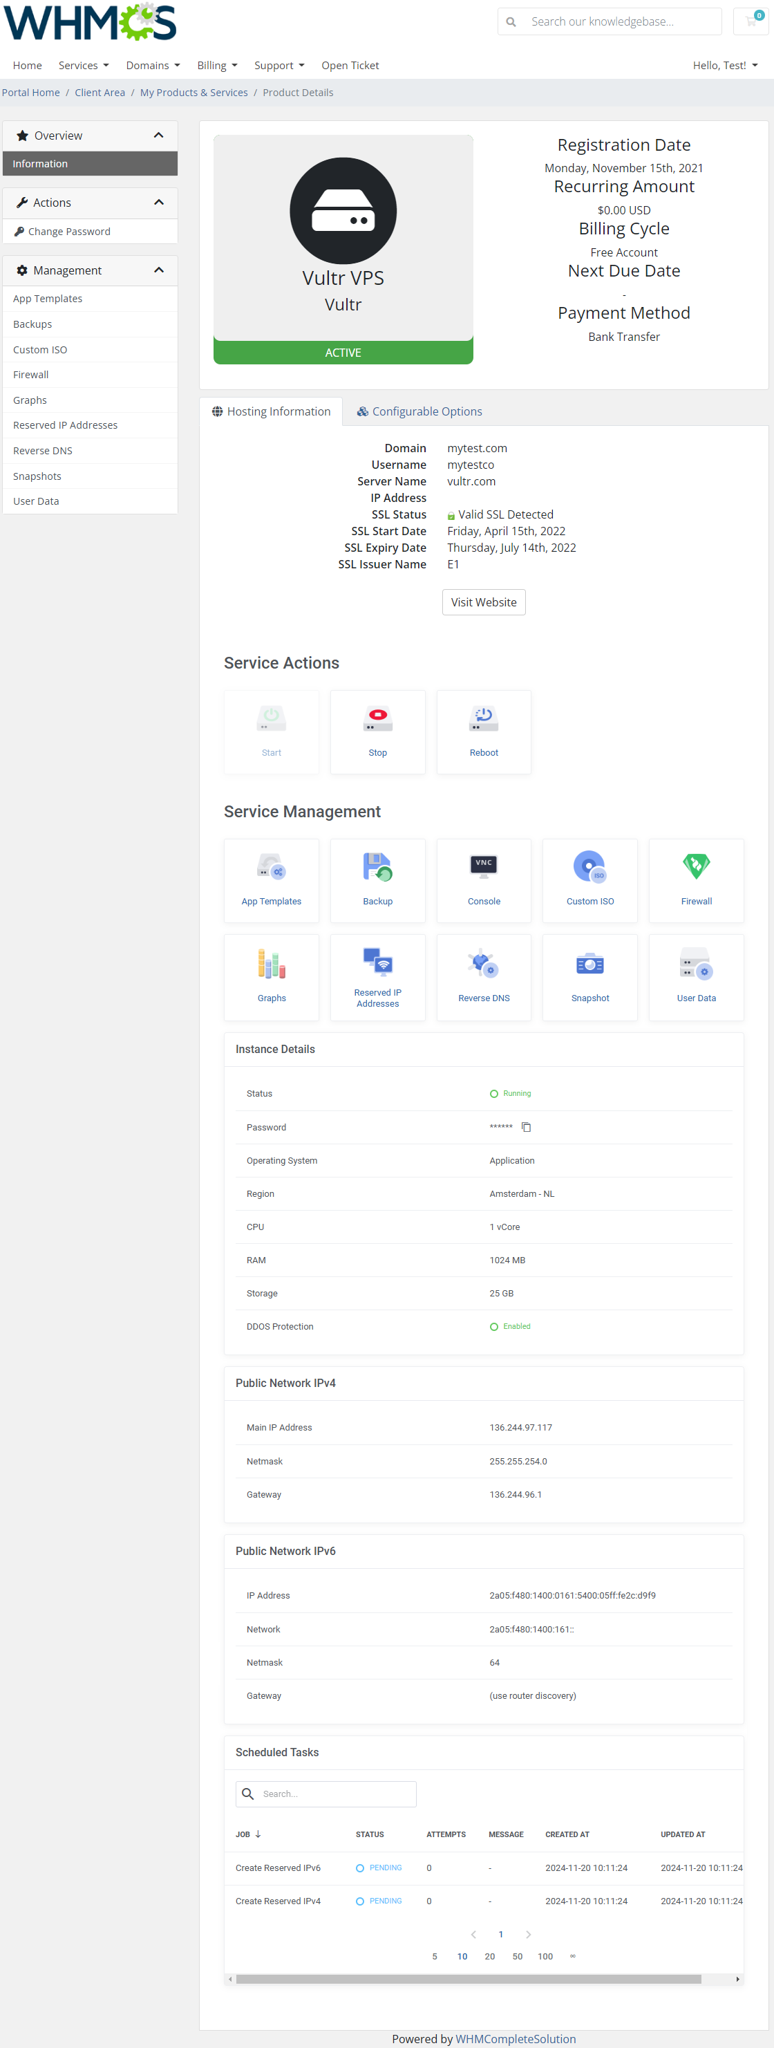Click Open Ticket in navigation bar
The height and width of the screenshot is (2048, 774).
pos(350,65)
